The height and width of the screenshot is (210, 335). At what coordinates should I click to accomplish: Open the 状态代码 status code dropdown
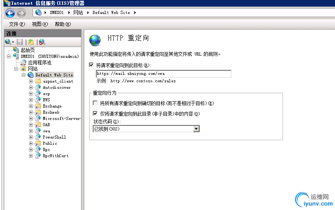click(196, 129)
